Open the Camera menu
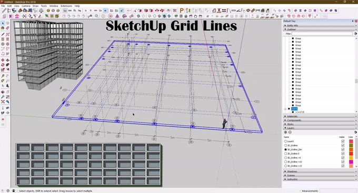Image resolution: width=358 pixels, height=193 pixels. click(x=26, y=6)
